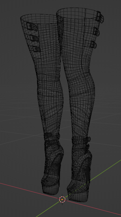Click the topmost buckle on the taller boot cuff
This screenshot has width=121, height=217.
(x=100, y=17)
